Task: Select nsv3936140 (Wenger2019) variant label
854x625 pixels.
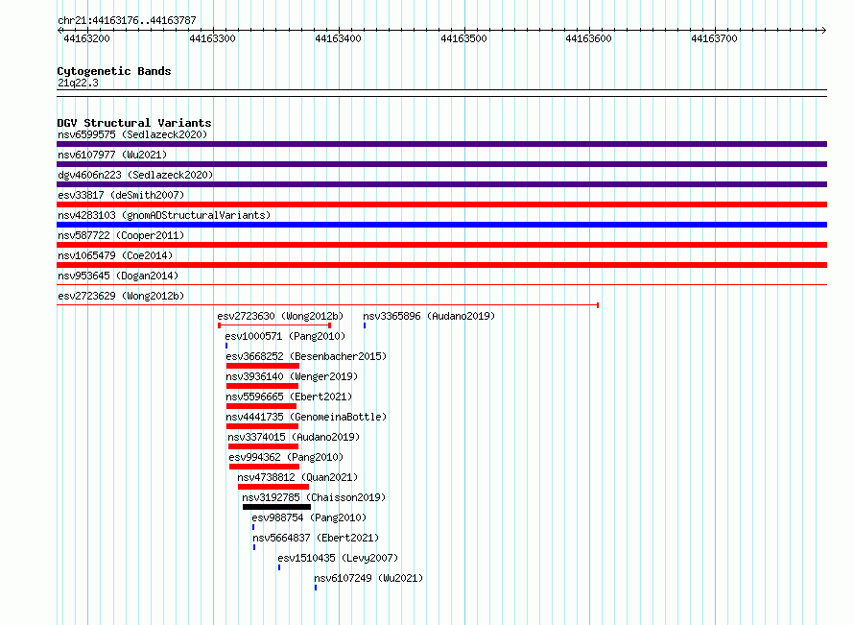Action: pyautogui.click(x=292, y=376)
